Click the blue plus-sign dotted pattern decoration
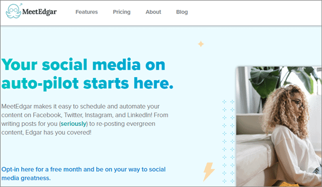322x187 pixels. tap(228, 141)
